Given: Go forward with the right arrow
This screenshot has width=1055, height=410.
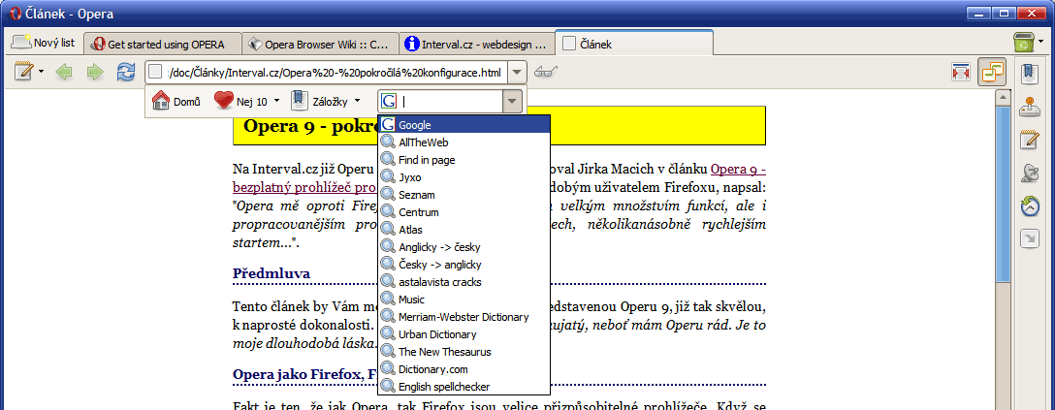Looking at the screenshot, I should [95, 72].
